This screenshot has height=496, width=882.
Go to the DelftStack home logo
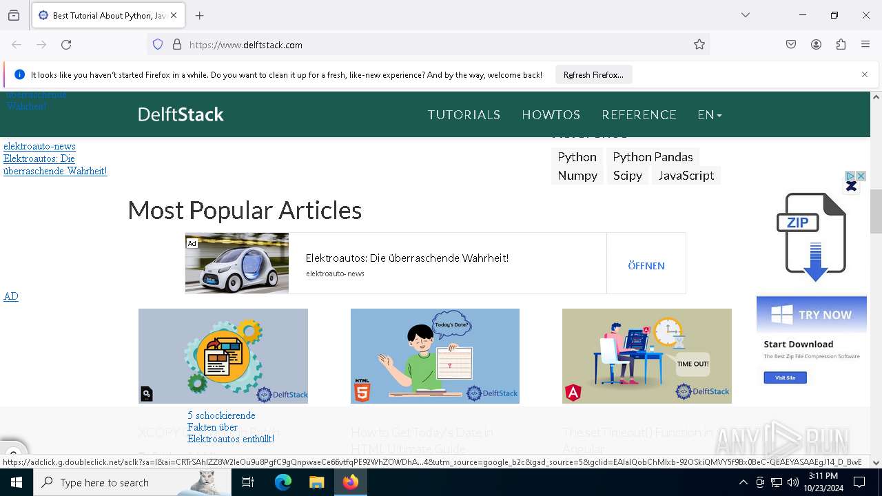[181, 114]
